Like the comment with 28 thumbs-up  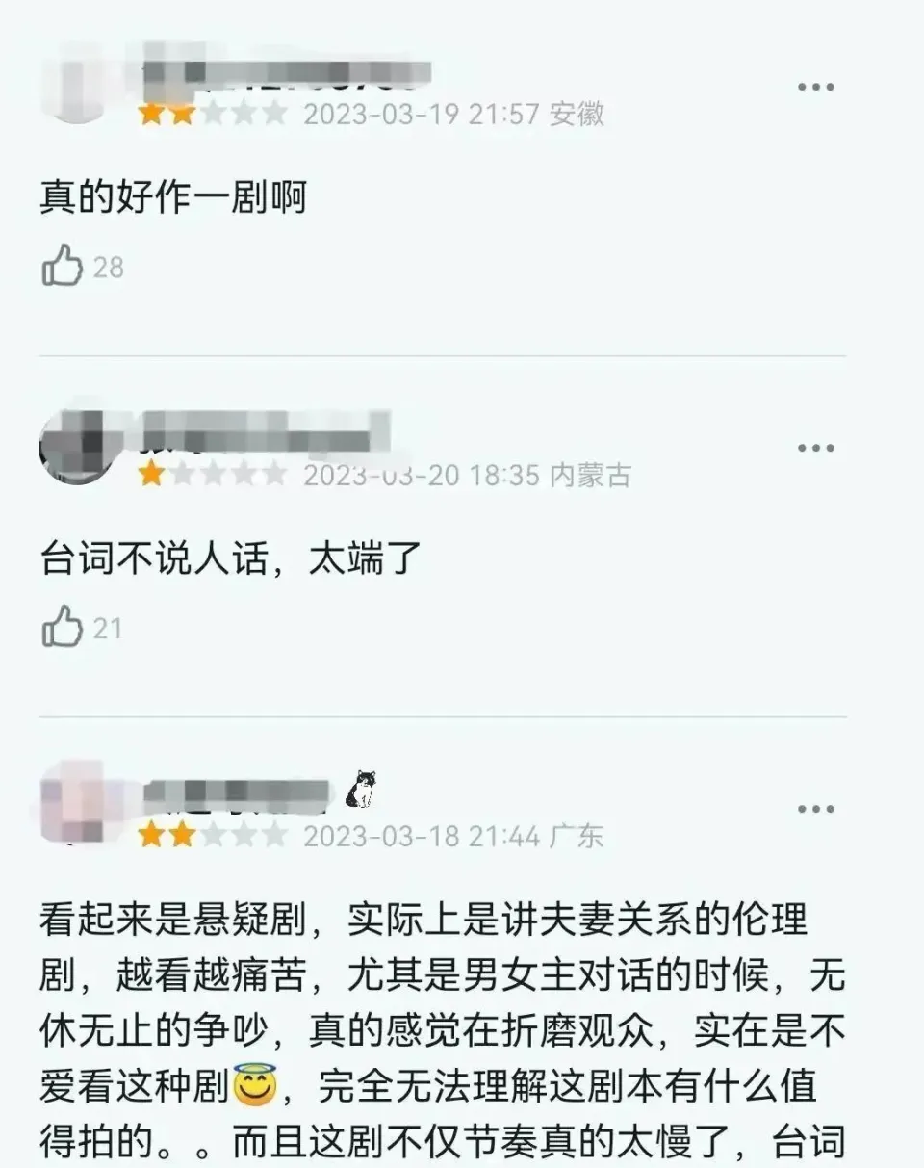pyautogui.click(x=63, y=265)
